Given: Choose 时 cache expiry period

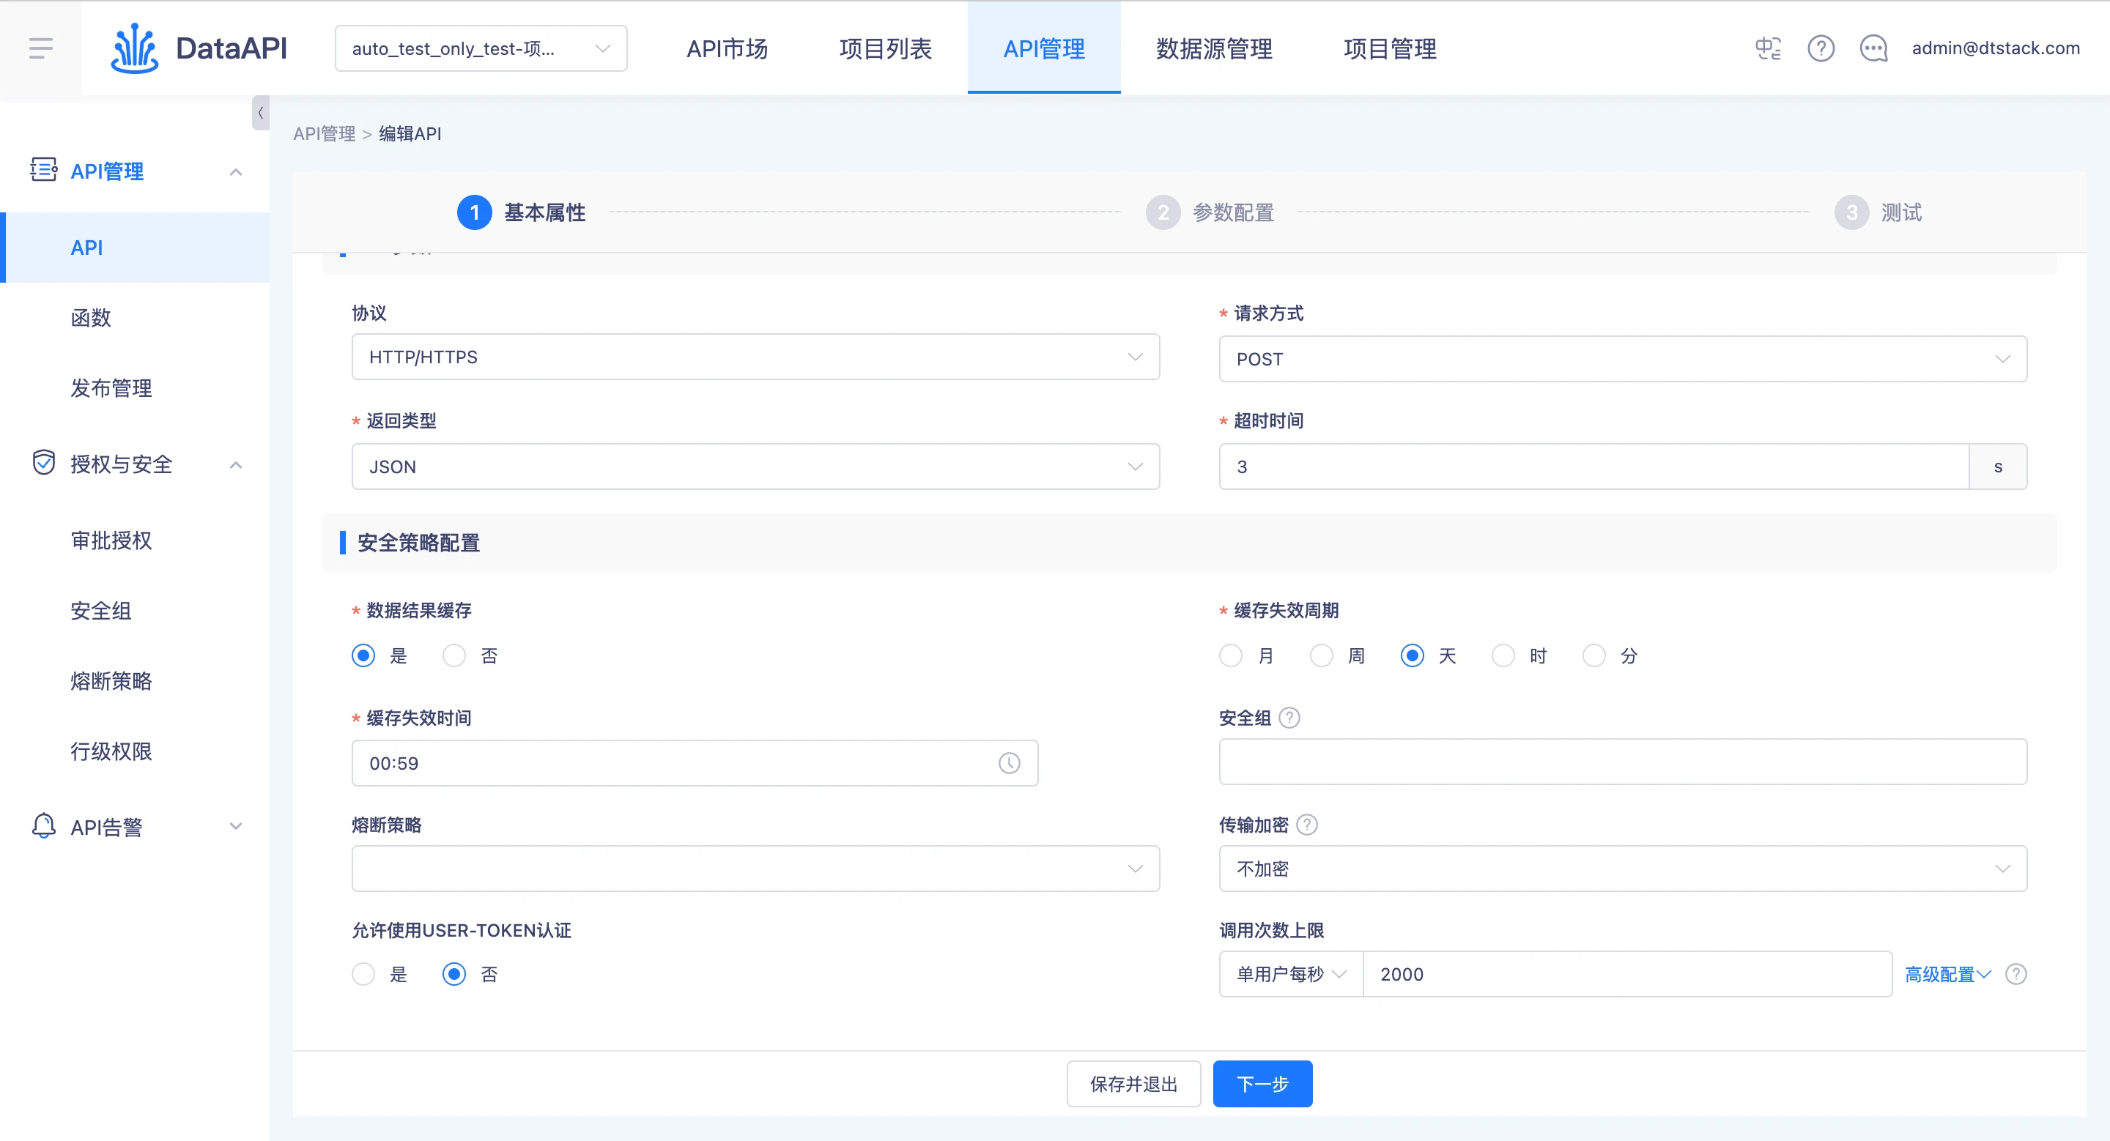Looking at the screenshot, I should coord(1503,655).
